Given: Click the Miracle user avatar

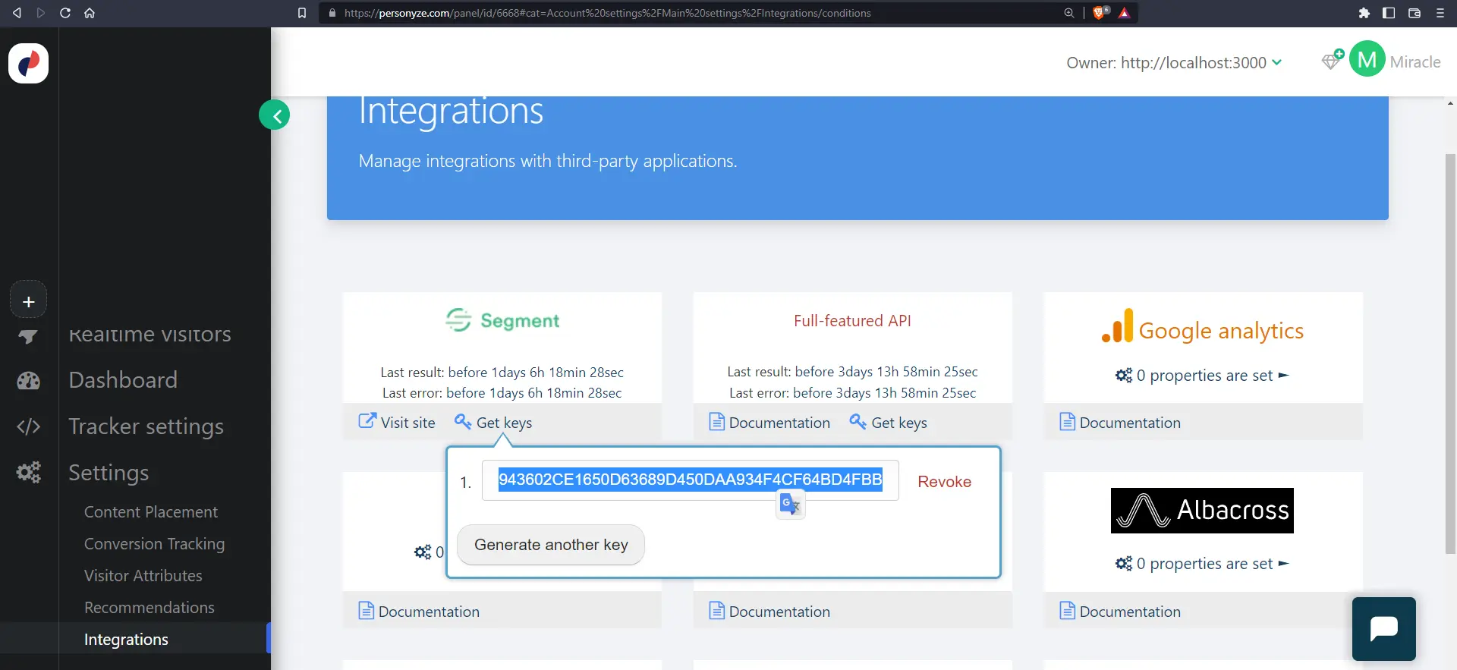Looking at the screenshot, I should pos(1367,59).
